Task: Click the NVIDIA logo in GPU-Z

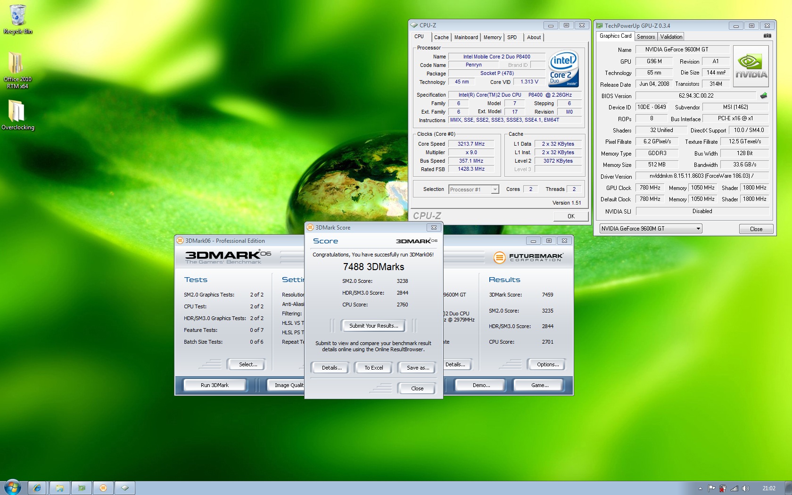Action: click(751, 66)
